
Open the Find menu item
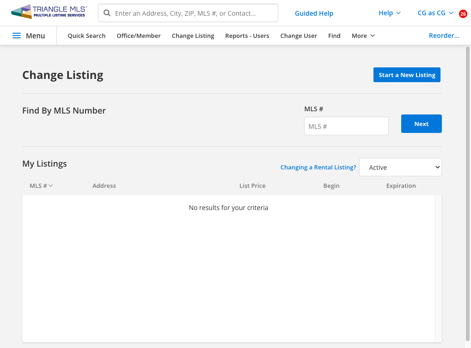334,36
